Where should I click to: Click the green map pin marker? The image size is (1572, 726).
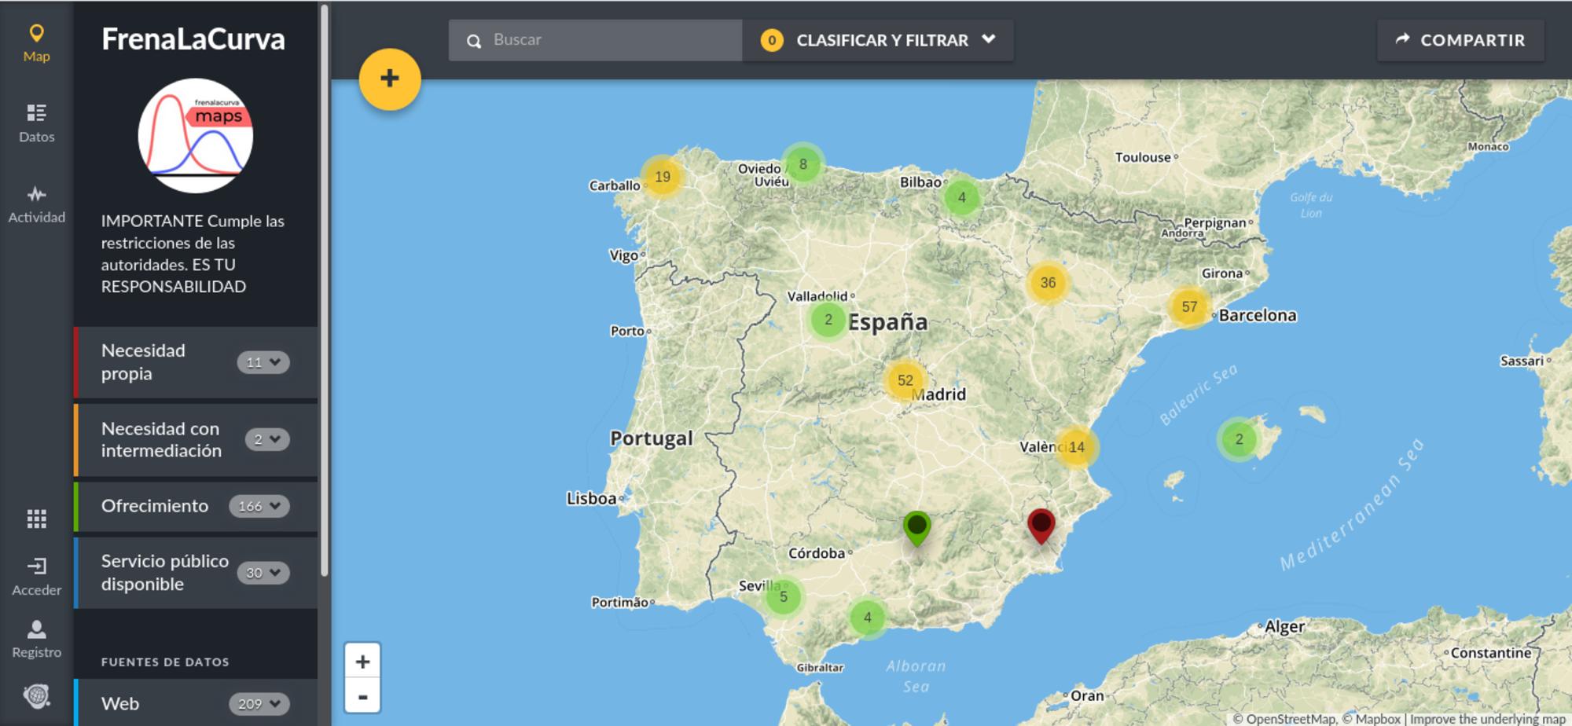click(x=916, y=526)
